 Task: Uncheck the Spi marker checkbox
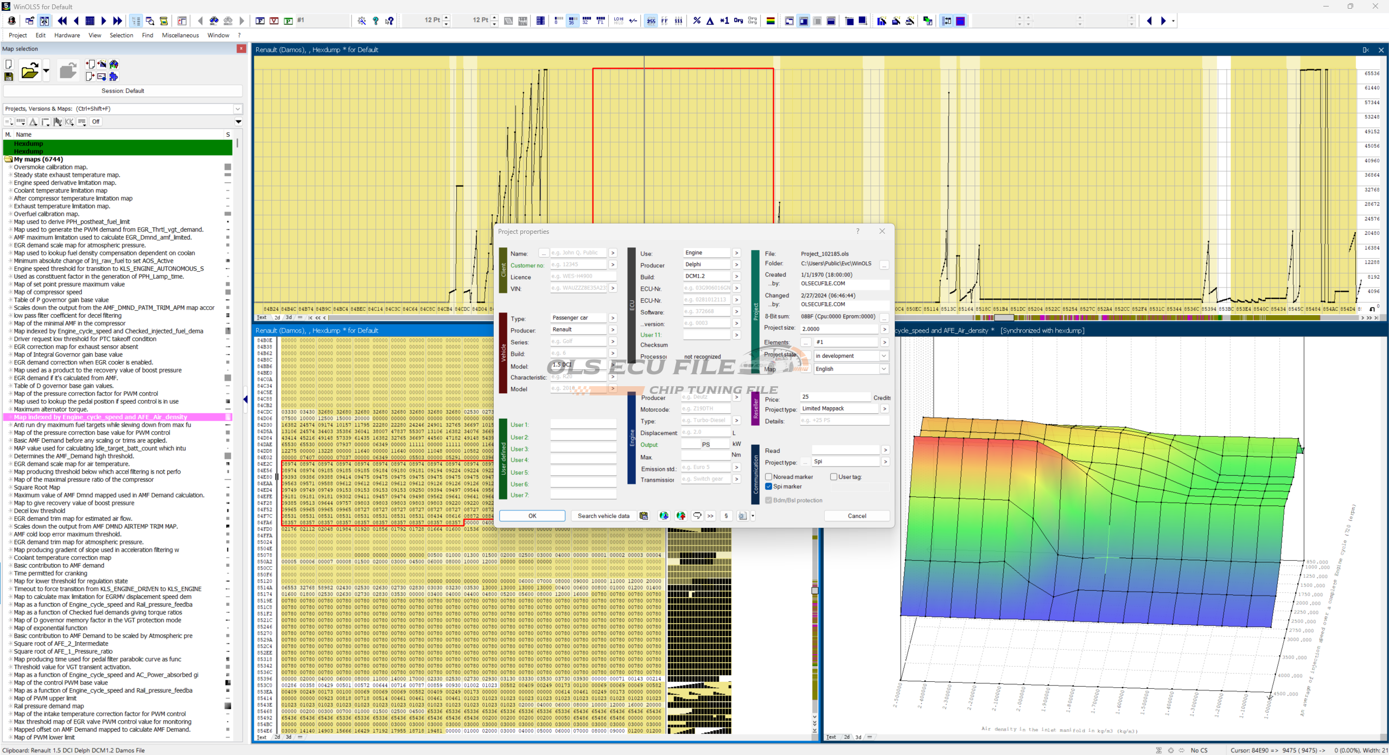click(x=769, y=487)
